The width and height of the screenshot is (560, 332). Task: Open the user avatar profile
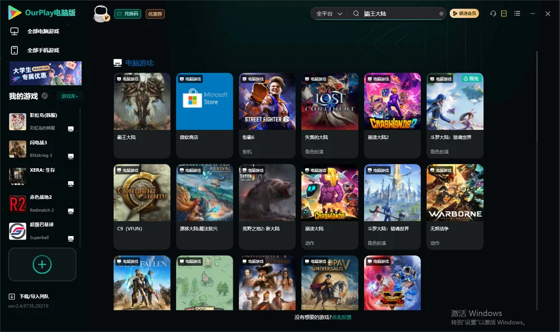coord(101,13)
